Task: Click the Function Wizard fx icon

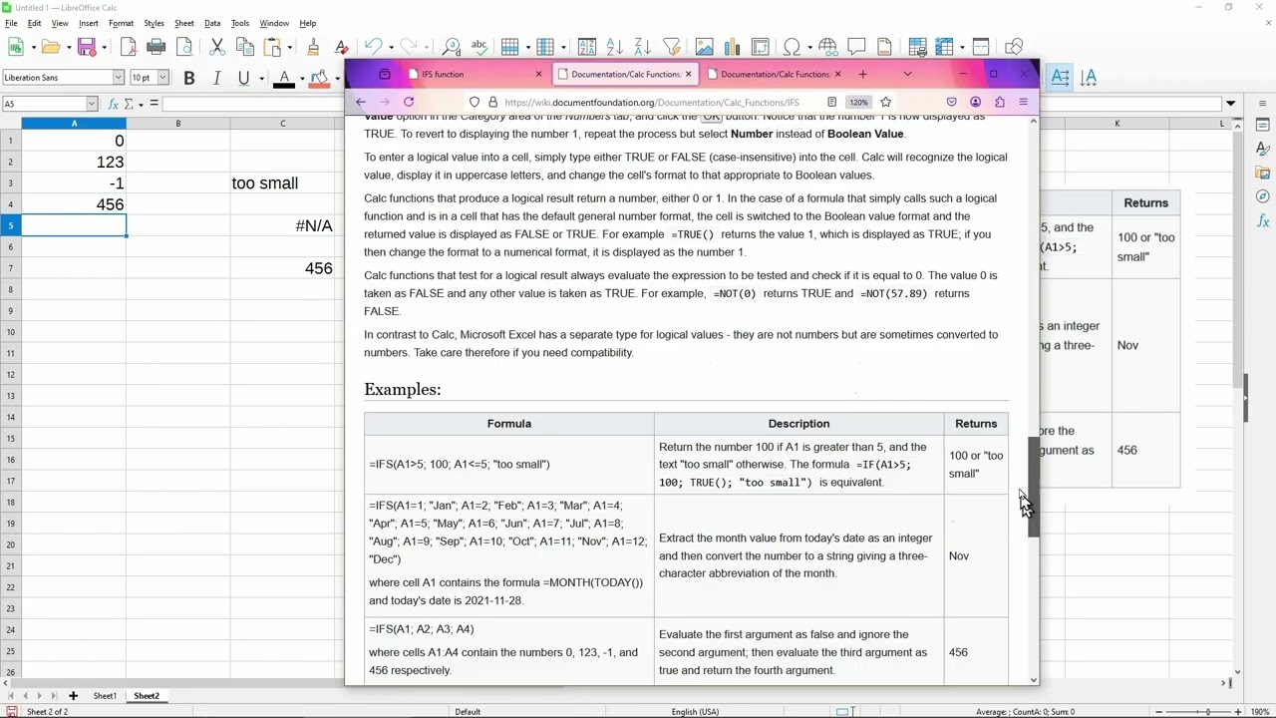Action: click(113, 104)
